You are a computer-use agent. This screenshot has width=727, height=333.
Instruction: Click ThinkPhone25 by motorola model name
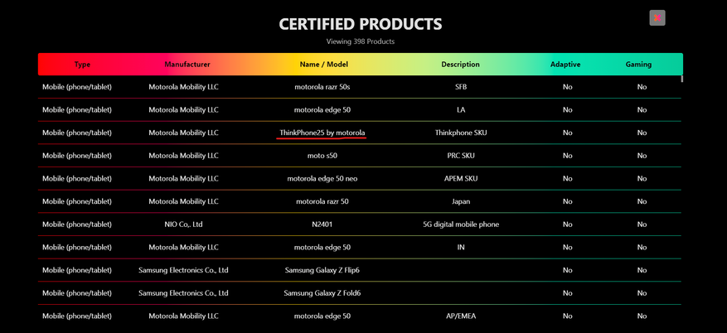click(322, 133)
